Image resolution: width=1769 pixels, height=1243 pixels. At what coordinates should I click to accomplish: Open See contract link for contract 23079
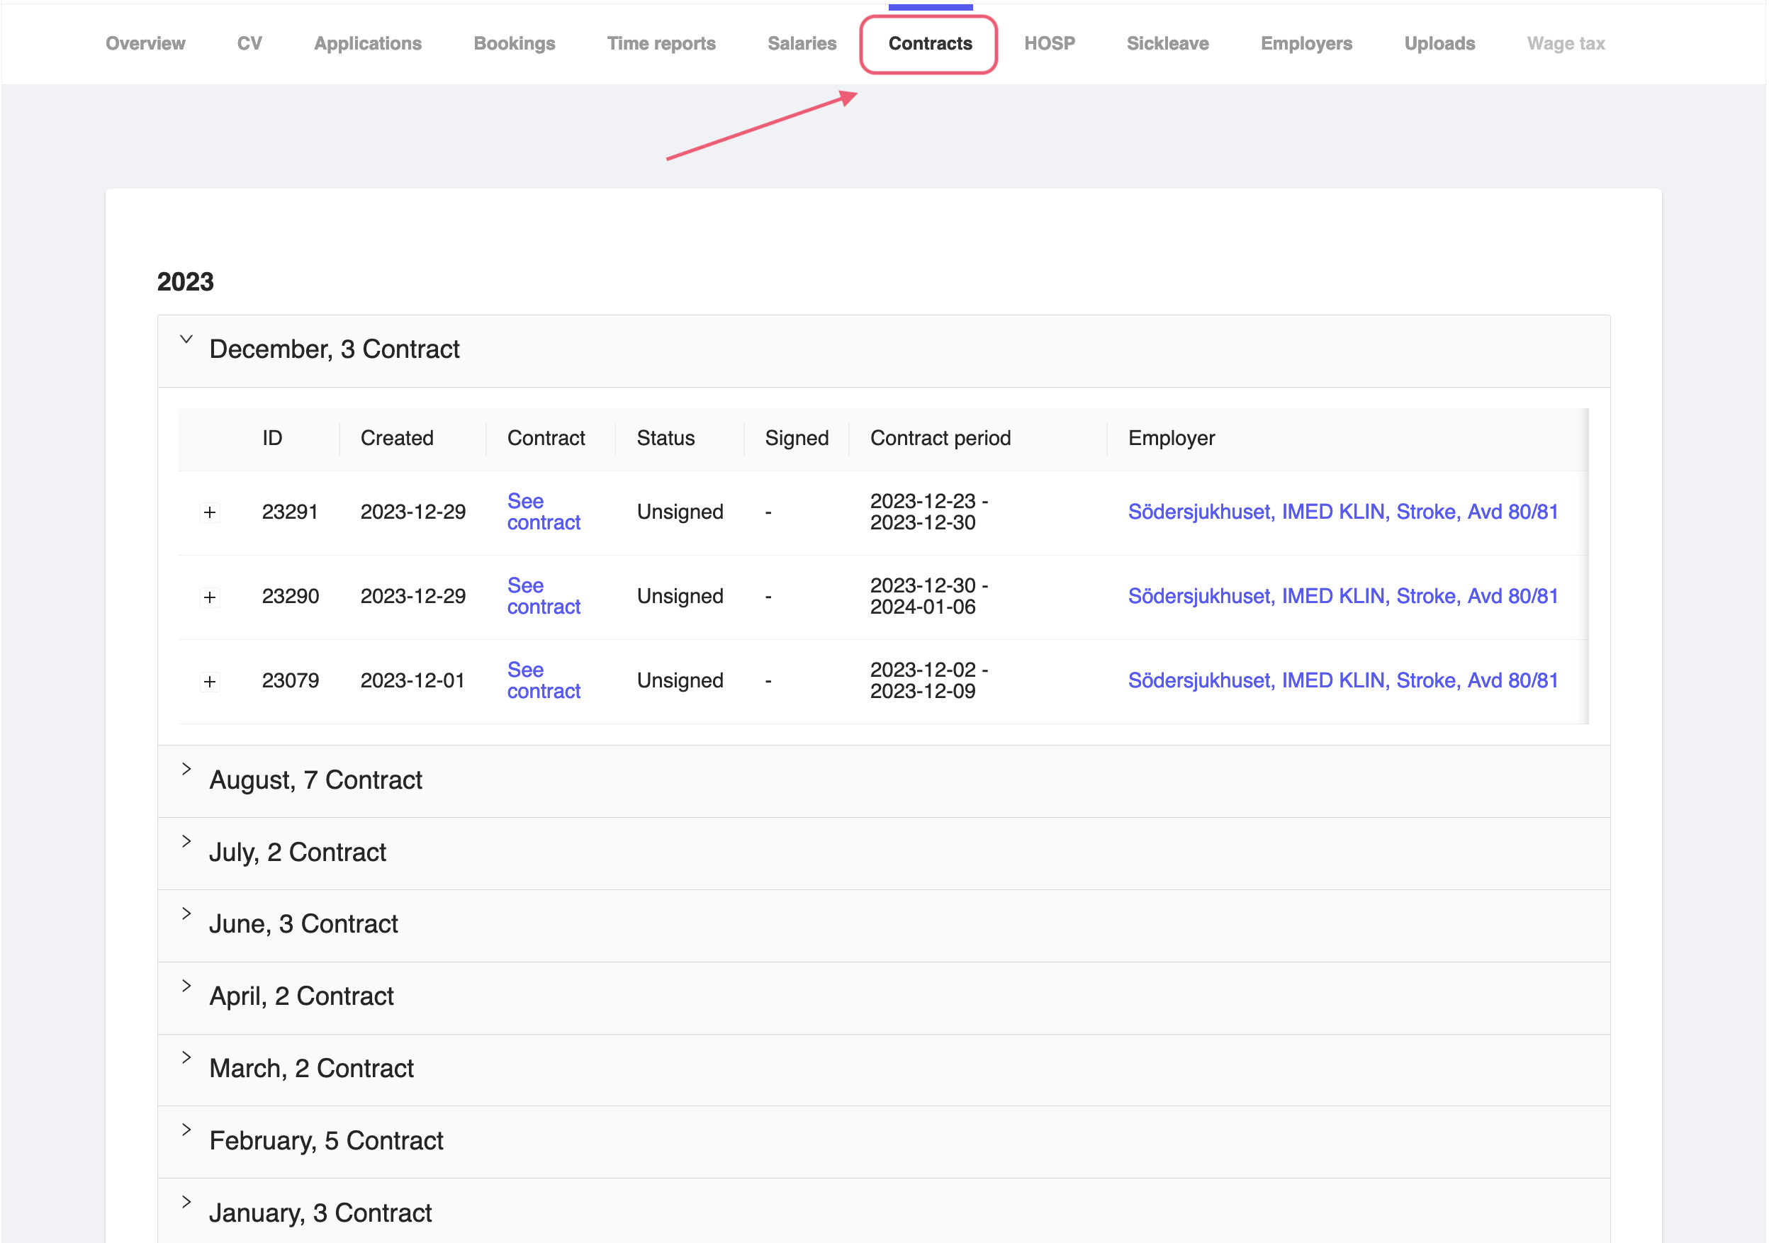[543, 680]
